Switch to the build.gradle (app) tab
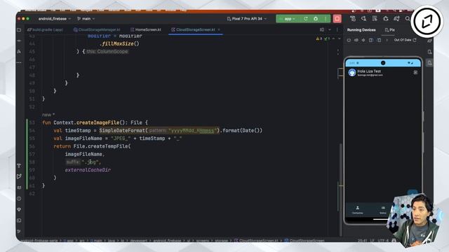The width and height of the screenshot is (449, 252). click(x=45, y=29)
